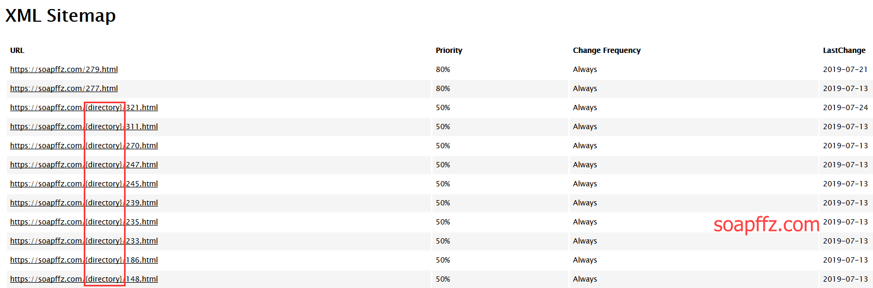Open the {directory}/247.html link
The width and height of the screenshot is (873, 288).
tap(84, 165)
